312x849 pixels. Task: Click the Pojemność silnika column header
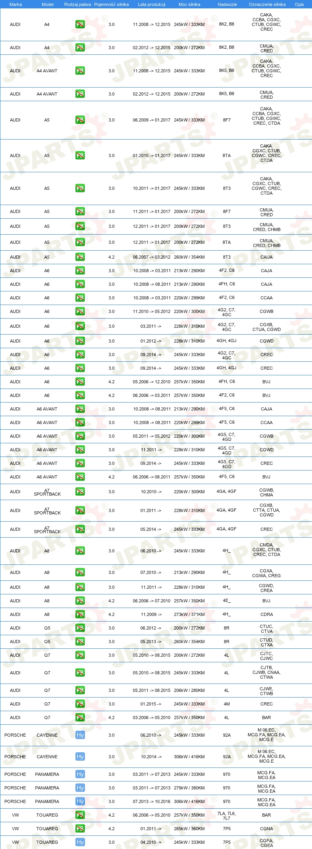111,4
